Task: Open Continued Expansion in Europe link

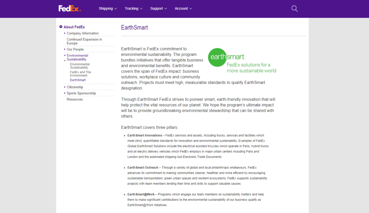Action: point(84,41)
